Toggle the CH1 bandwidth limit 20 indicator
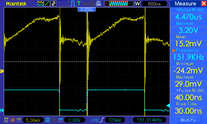Screen dimensions: 207x124 click(x=12, y=120)
